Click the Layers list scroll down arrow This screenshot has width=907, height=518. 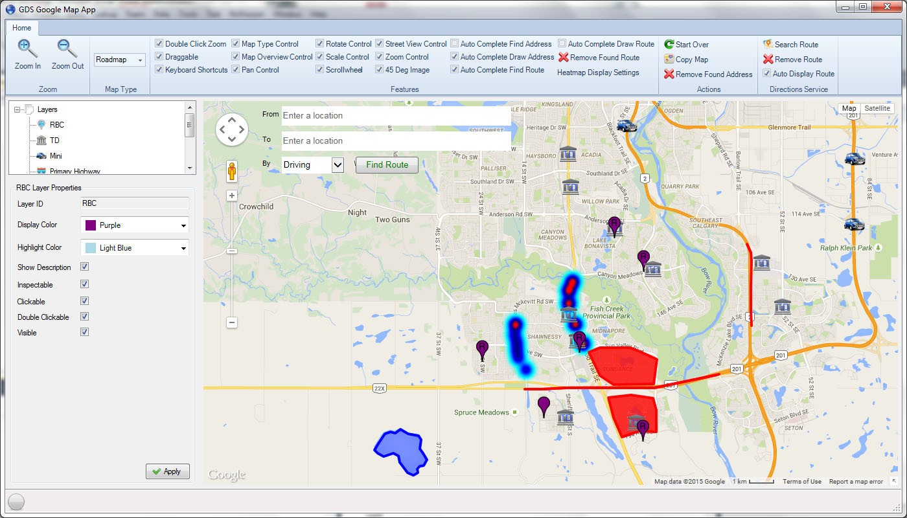pos(190,168)
